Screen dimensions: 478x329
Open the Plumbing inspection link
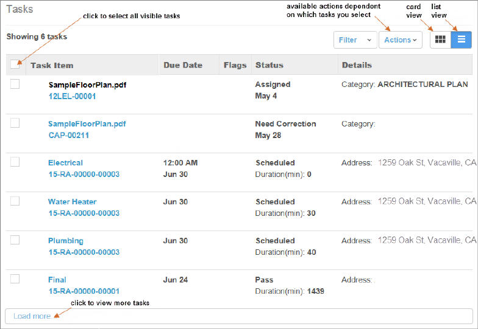(66, 241)
